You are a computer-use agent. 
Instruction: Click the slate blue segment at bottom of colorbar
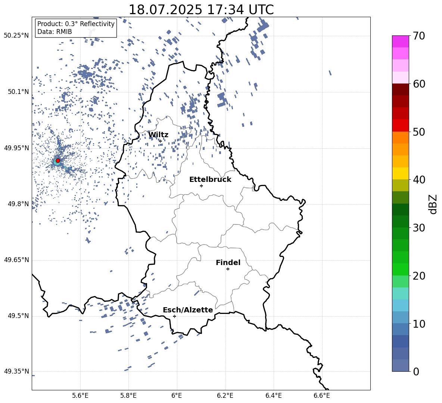(x=401, y=365)
